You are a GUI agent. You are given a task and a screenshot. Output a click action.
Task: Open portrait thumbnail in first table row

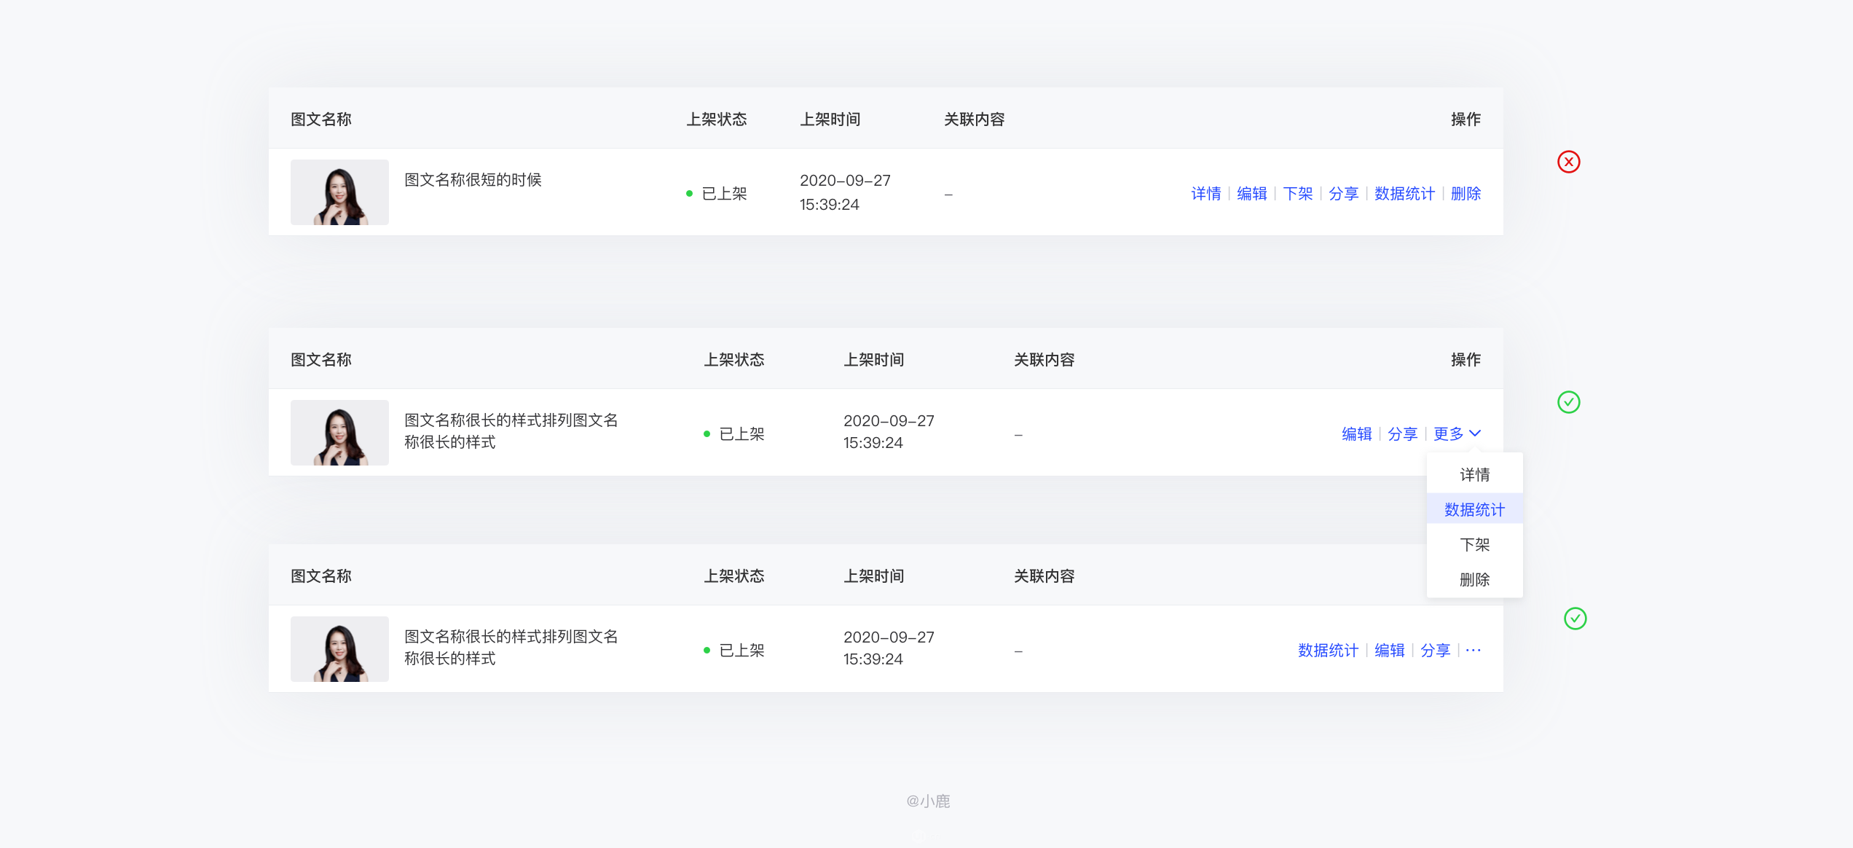pos(339,192)
